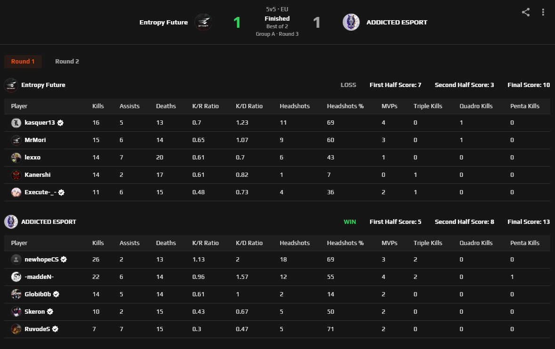Click 'Second Half Score: 8' text
The image size is (555, 349).
[465, 222]
